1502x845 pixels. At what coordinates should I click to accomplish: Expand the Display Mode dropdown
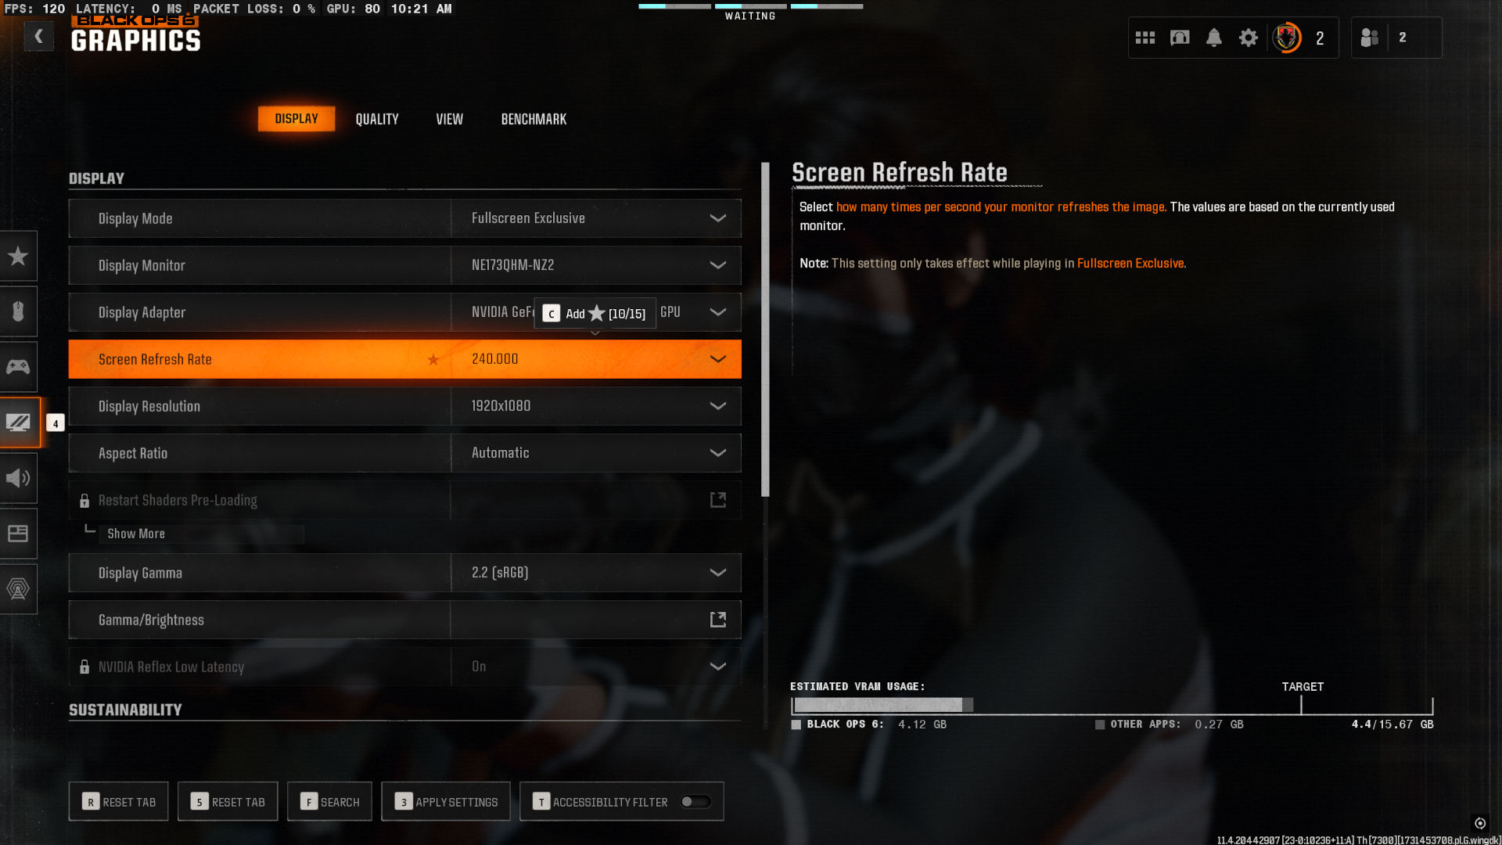[x=718, y=218]
